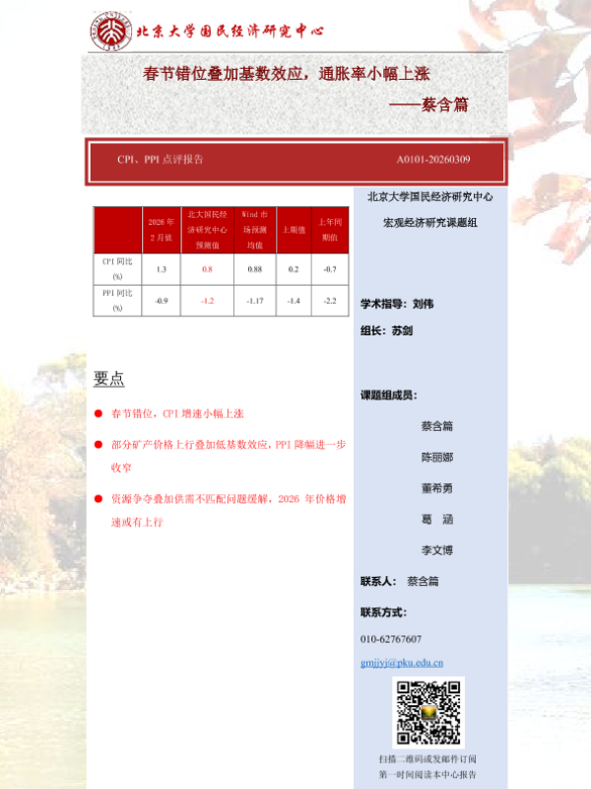Image resolution: width=591 pixels, height=789 pixels.
Task: Click 学术指导：刘伟 in the sidebar
Action: coord(397,304)
